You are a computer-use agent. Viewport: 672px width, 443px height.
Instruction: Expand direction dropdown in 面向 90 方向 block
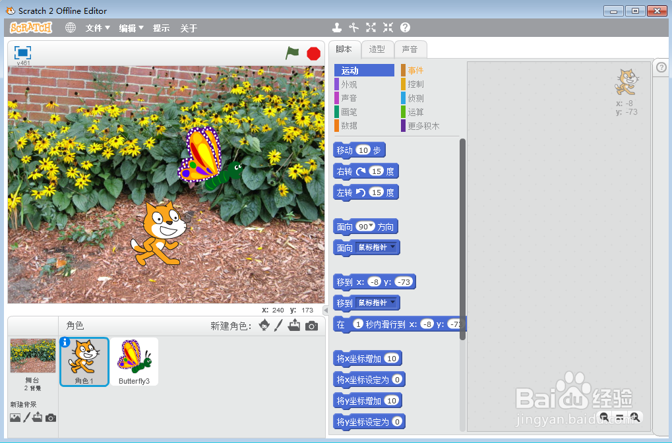click(371, 225)
